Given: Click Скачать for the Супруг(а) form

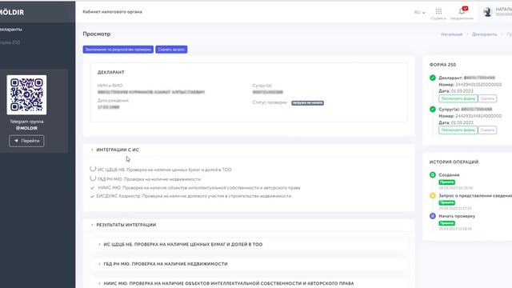Looking at the screenshot, I should 487,130.
